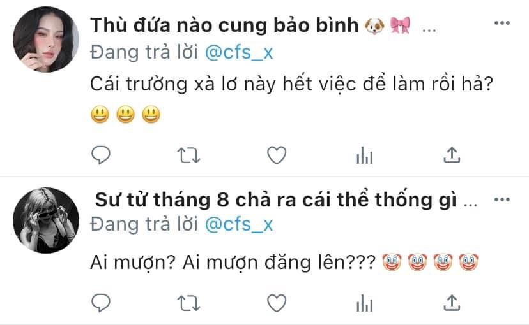529x325 pixels.
Task: Retweet the 'Ai mượn đăng lên' tweet
Action: pyautogui.click(x=188, y=303)
